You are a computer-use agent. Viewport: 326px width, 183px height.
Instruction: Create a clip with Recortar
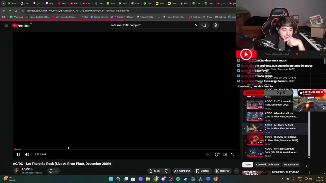pyautogui.click(x=222, y=171)
